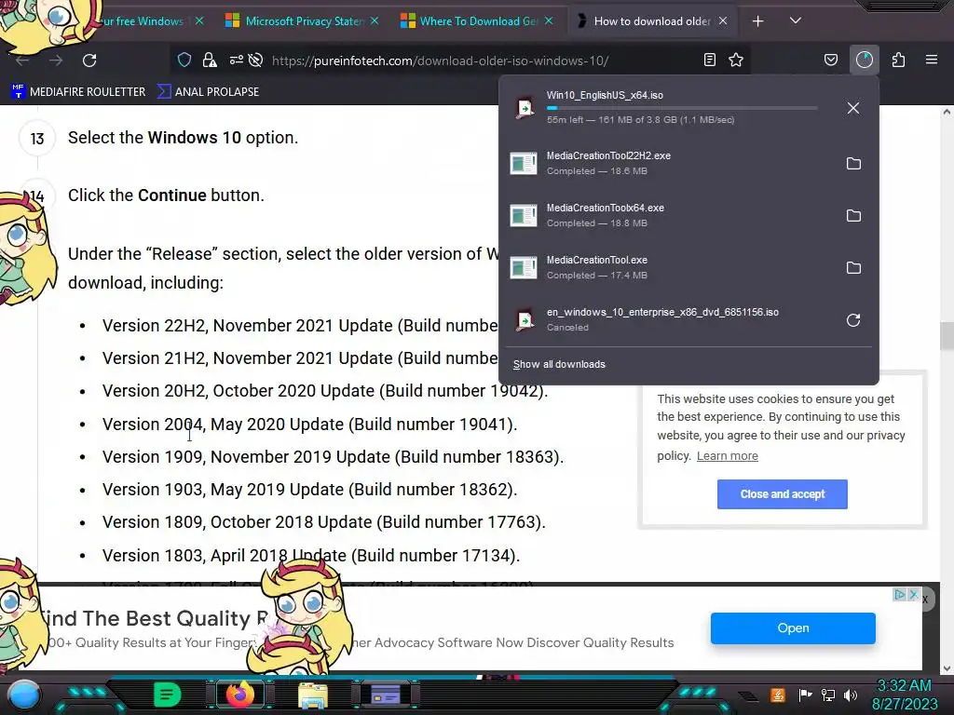954x715 pixels.
Task: Close the Microsoft Privacy Statement tab
Action: pyautogui.click(x=375, y=21)
